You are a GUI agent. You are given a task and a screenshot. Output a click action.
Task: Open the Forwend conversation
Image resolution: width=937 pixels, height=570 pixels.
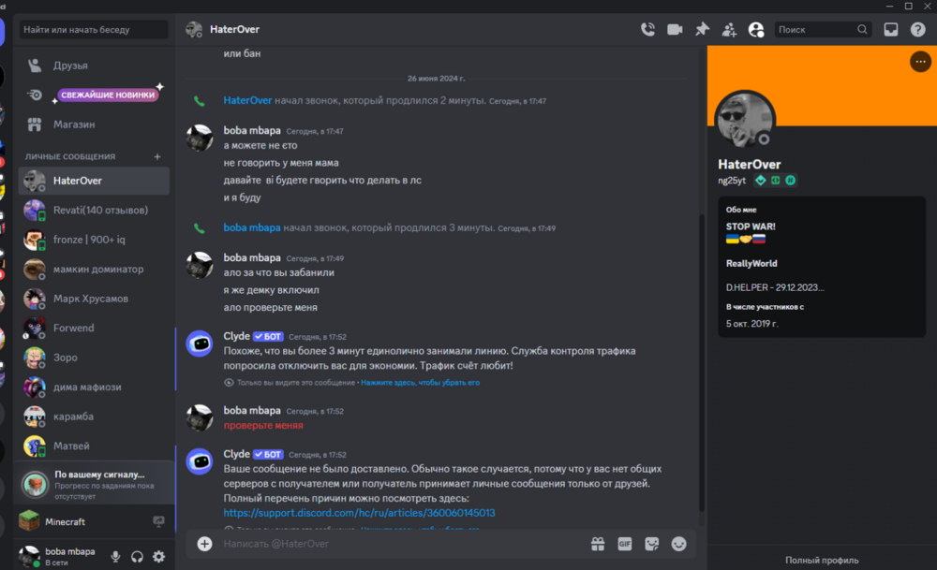coord(94,328)
